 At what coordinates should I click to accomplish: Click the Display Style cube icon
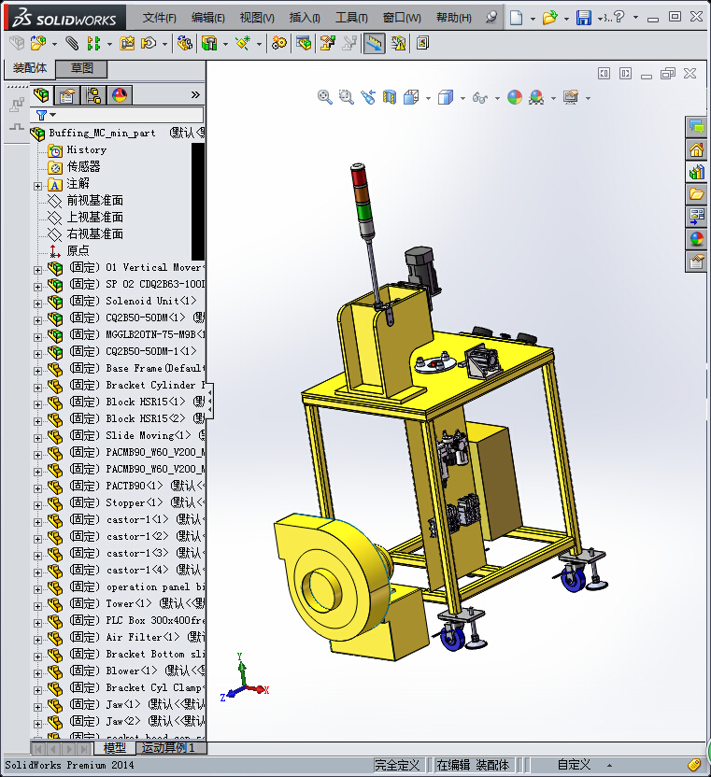coord(446,97)
